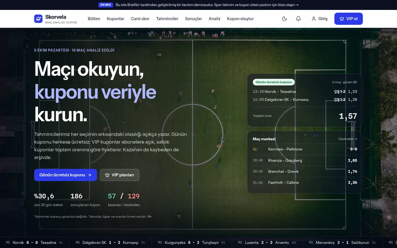
Task: Click the crown icon in VIP planları
Action: coord(107,175)
